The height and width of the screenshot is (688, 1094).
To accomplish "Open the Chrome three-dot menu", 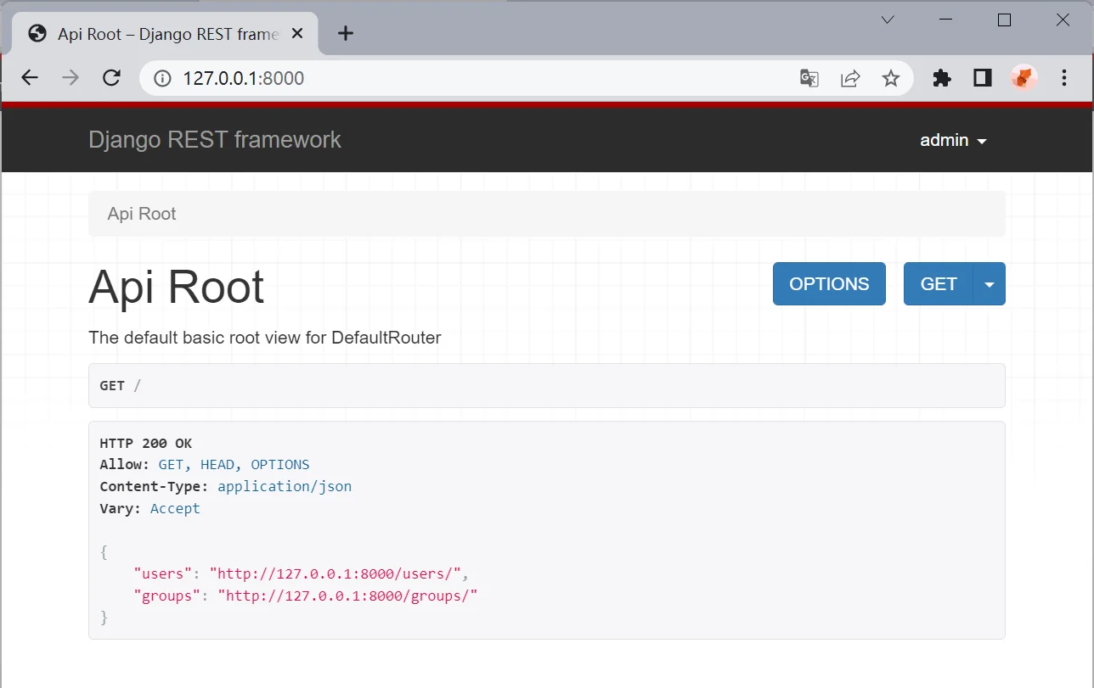I will (1064, 78).
